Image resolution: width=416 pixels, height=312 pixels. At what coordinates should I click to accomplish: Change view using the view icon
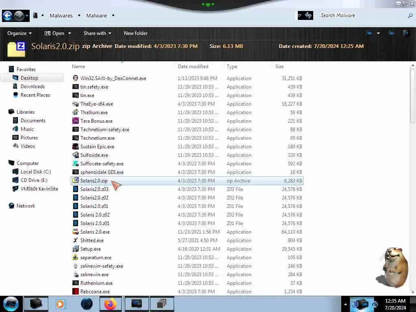tap(369, 33)
